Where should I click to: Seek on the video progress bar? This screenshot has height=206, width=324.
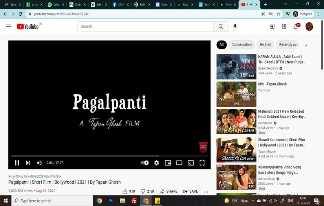[x=109, y=156]
